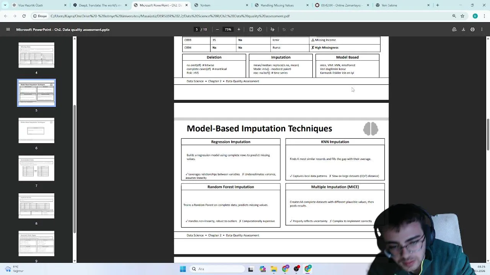Click the Deletion box header

[x=214, y=57]
